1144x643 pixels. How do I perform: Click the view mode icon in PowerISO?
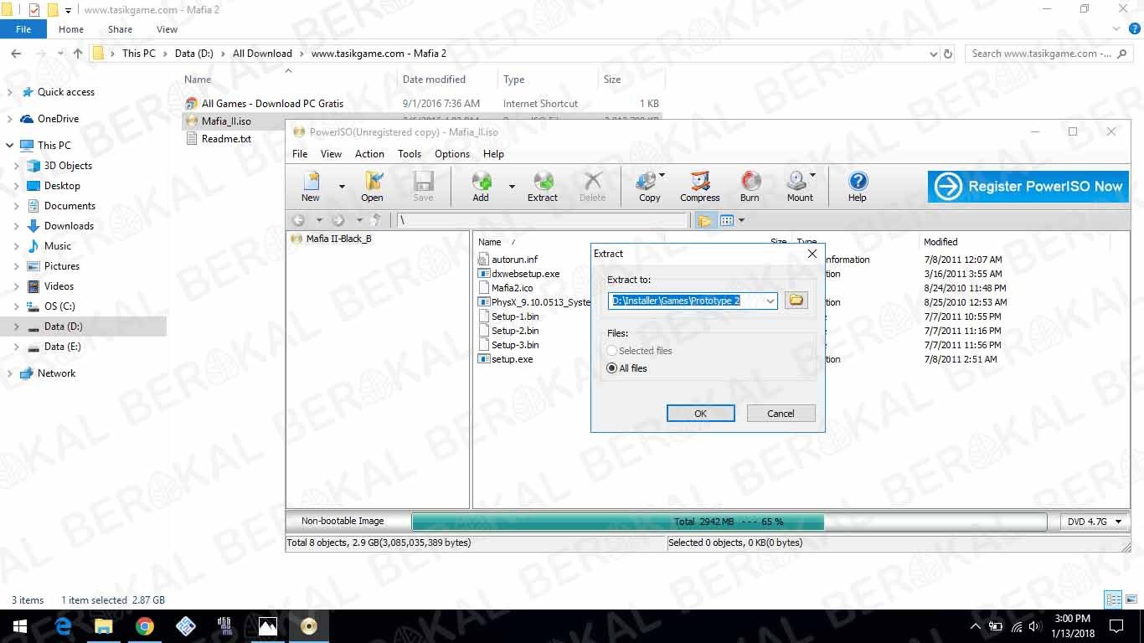[727, 220]
